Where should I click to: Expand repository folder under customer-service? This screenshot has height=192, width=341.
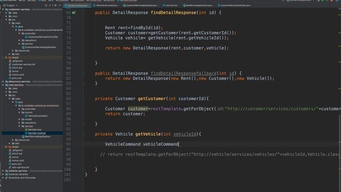(x=19, y=41)
